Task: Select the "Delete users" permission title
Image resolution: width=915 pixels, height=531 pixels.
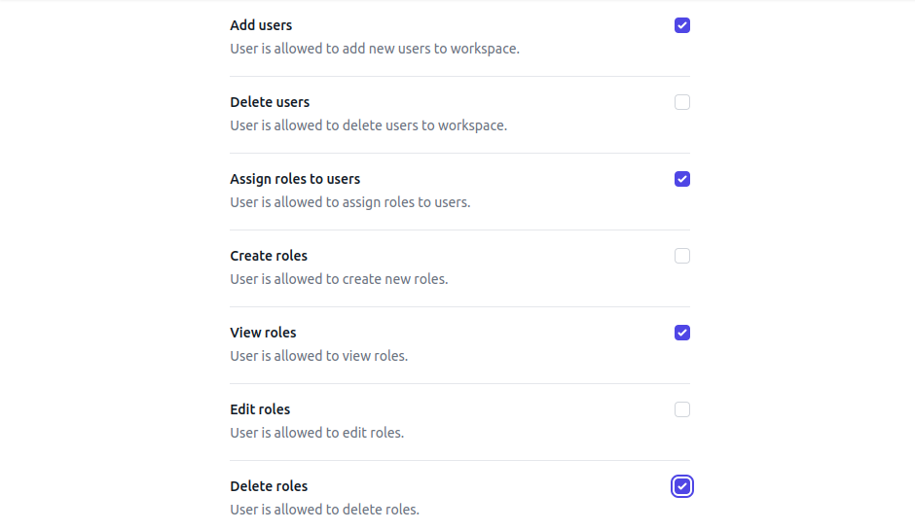Action: [270, 102]
